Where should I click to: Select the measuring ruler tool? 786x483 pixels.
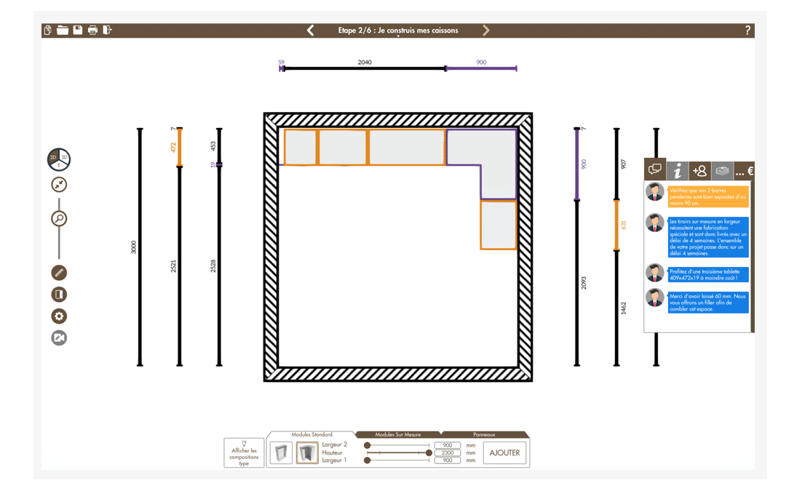click(x=59, y=271)
